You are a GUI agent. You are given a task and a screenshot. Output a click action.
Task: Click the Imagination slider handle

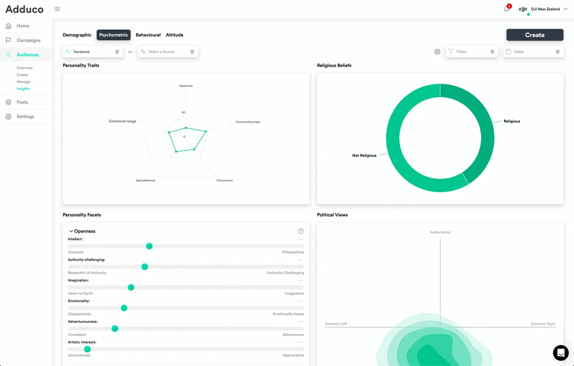[131, 288]
